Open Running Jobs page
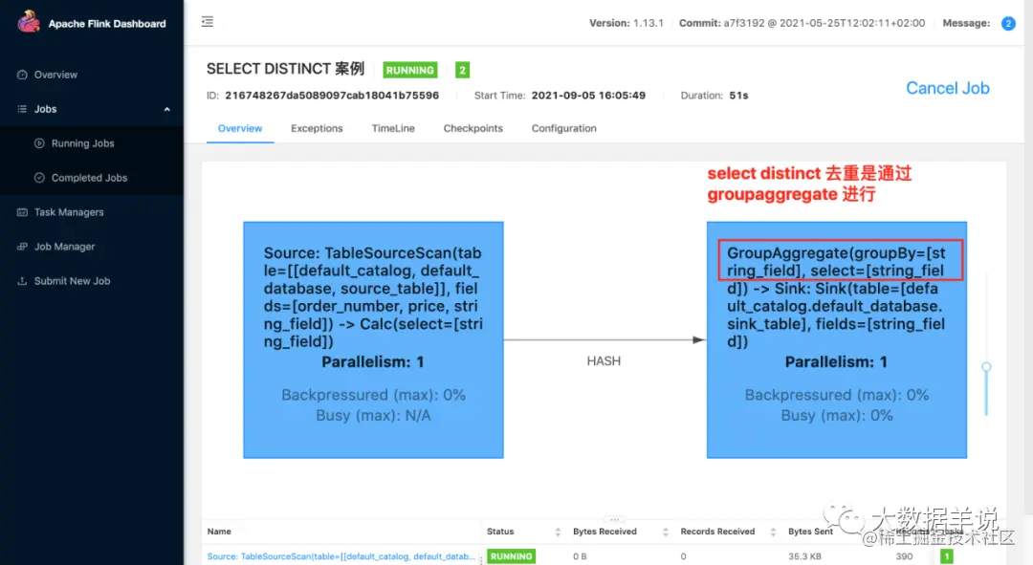The image size is (1033, 565). tap(82, 142)
